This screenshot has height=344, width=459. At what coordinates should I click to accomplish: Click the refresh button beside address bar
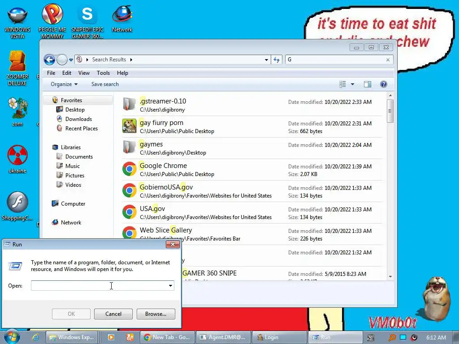tap(277, 60)
